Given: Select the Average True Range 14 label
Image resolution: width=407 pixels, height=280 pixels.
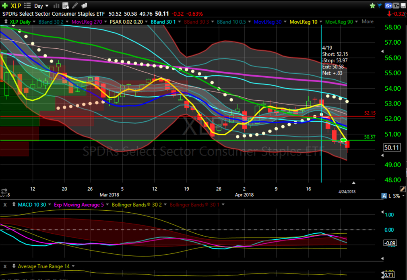Looking at the screenshot, I should coord(43,266).
